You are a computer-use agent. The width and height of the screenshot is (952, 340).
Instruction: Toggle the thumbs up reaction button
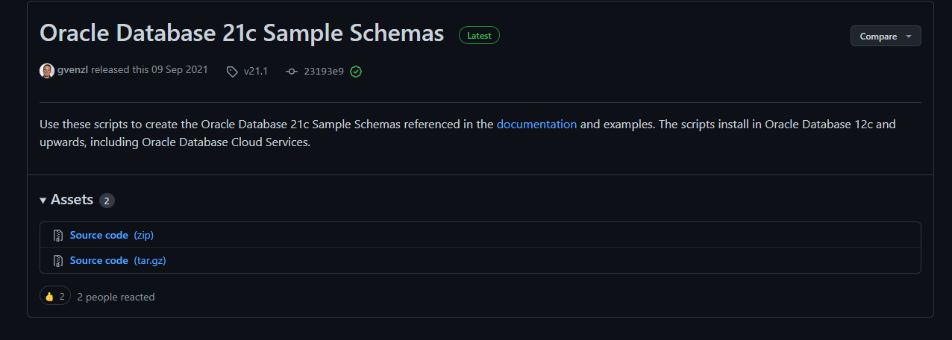coord(55,297)
